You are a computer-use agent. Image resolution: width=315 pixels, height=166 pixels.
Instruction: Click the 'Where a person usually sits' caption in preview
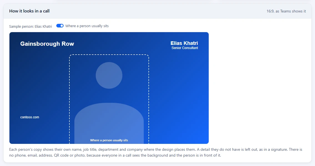tap(109, 140)
